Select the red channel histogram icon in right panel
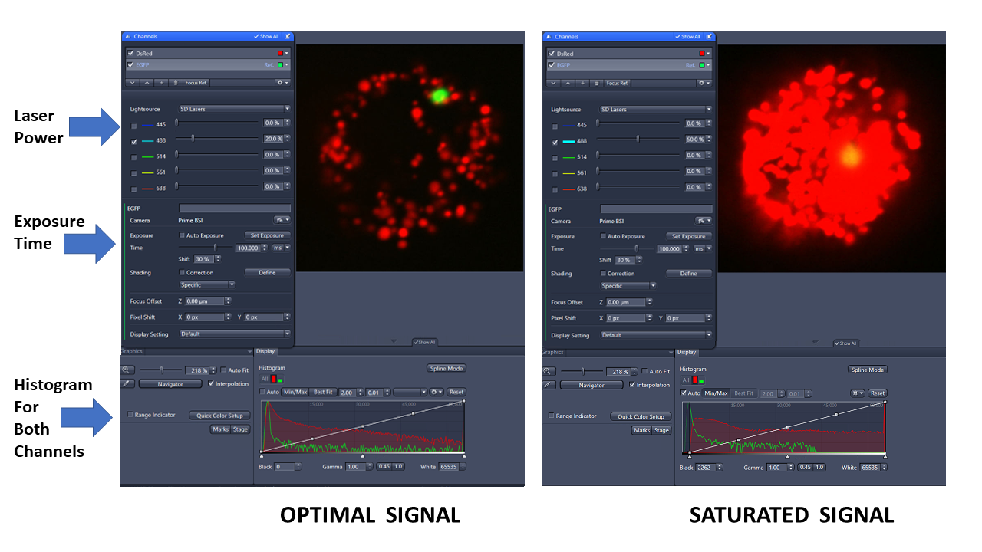Viewport: 982px width, 552px height. pyautogui.click(x=695, y=379)
